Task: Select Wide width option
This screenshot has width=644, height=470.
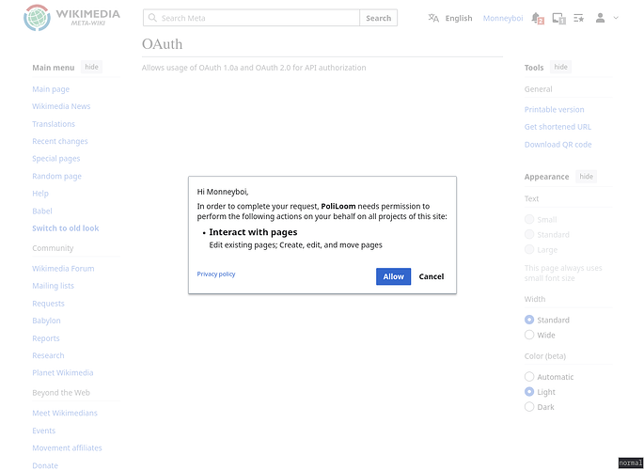Action: 529,335
